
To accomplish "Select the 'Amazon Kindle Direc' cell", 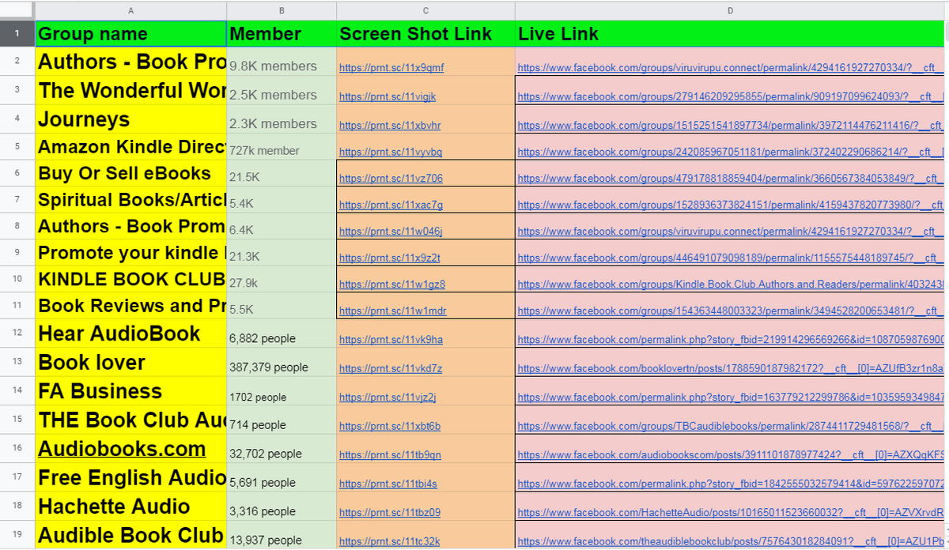I will (131, 147).
